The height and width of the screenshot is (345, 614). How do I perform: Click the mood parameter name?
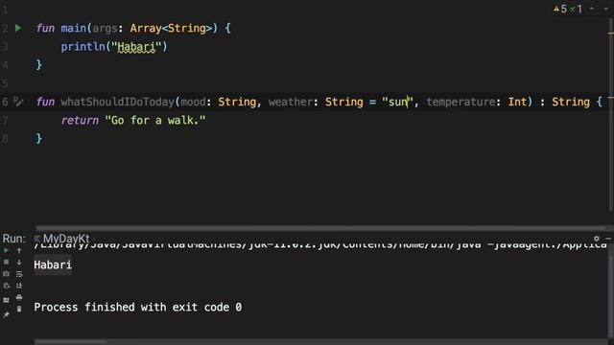[x=193, y=102]
